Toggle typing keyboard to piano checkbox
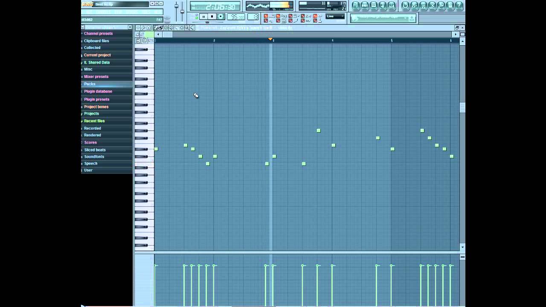Image resolution: width=546 pixels, height=307 pixels. tap(266, 16)
